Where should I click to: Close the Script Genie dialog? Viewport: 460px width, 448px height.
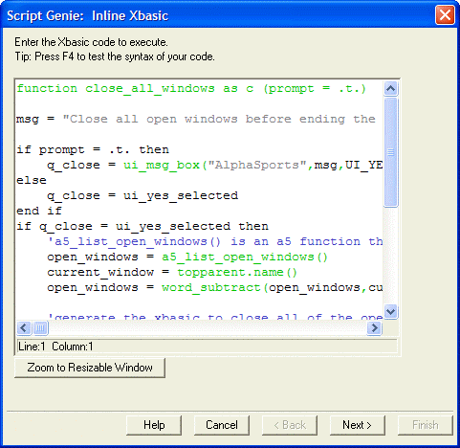[445, 15]
